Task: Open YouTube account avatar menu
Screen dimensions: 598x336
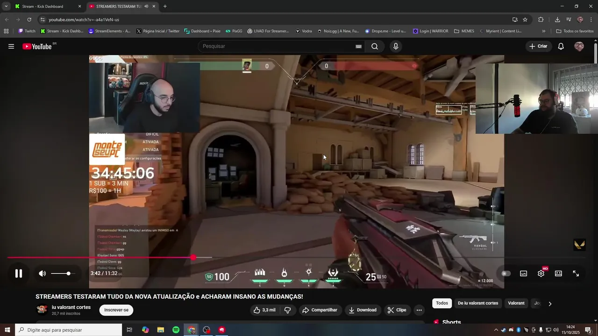Action: click(579, 46)
